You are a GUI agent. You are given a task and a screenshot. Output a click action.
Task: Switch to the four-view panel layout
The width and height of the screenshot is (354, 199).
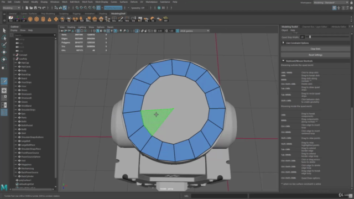coord(4,98)
